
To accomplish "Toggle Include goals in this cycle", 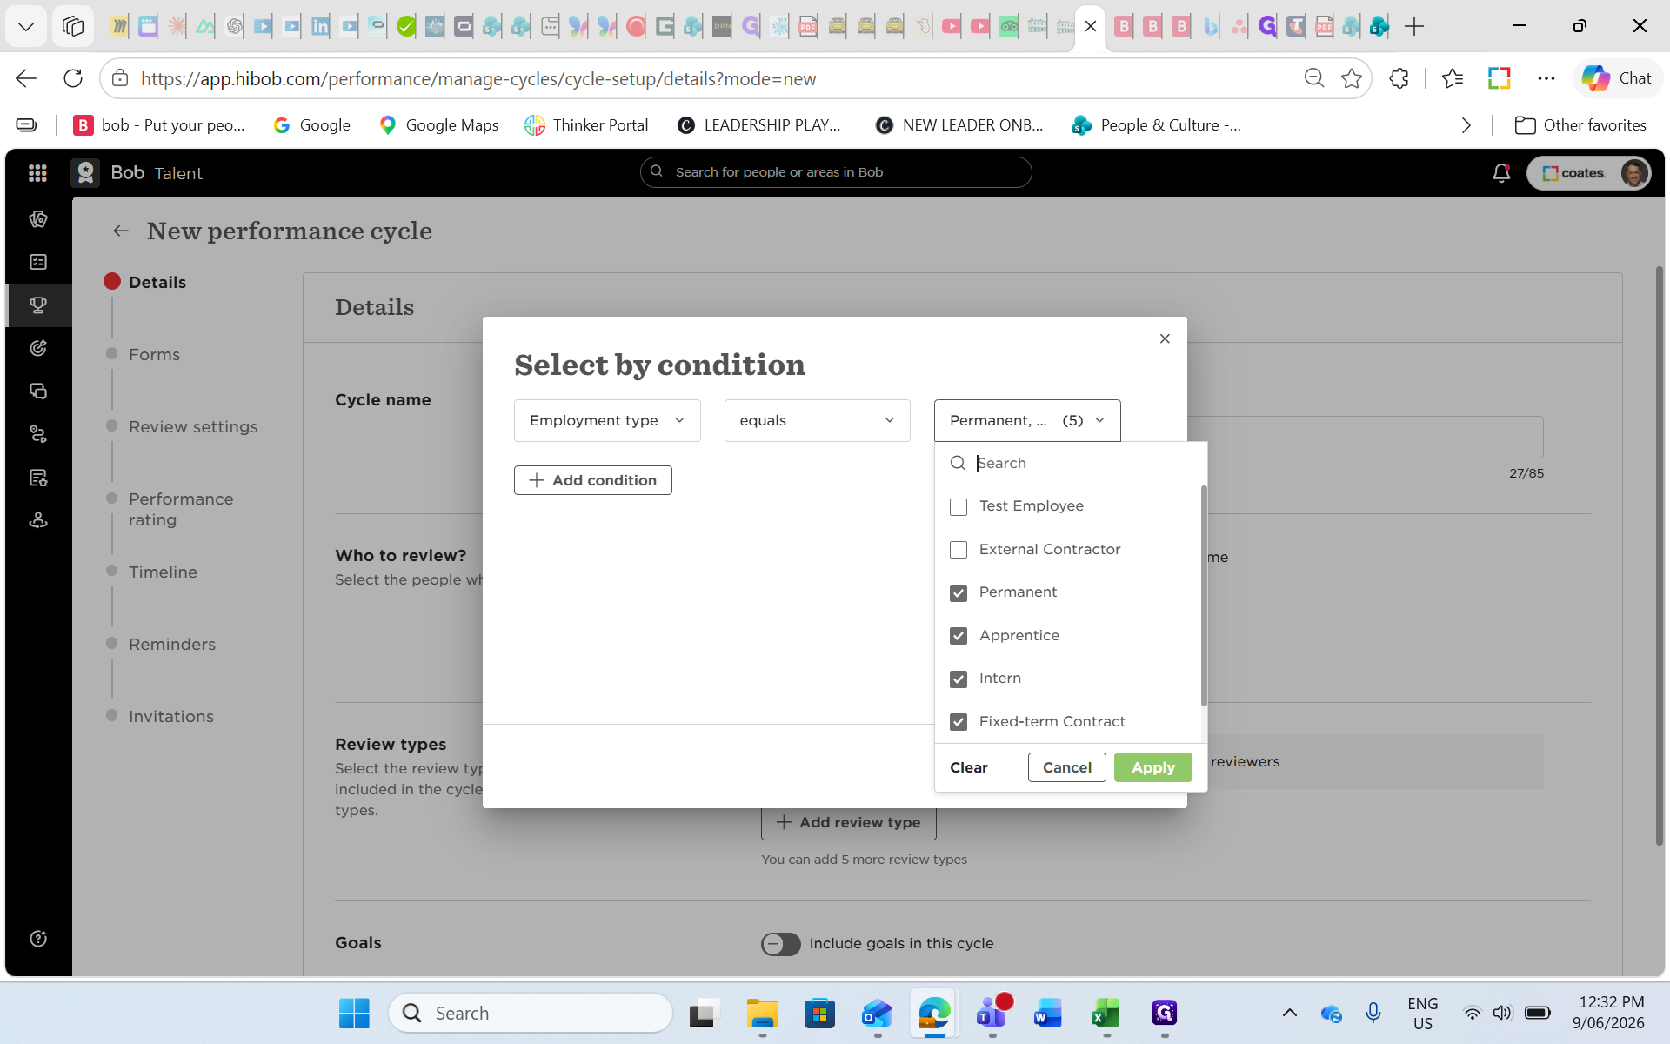I will coord(780,944).
